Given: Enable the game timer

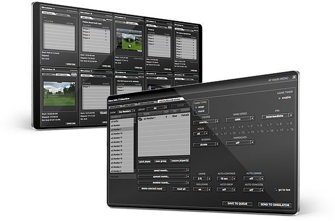Looking at the screenshot, I should point(279,98).
